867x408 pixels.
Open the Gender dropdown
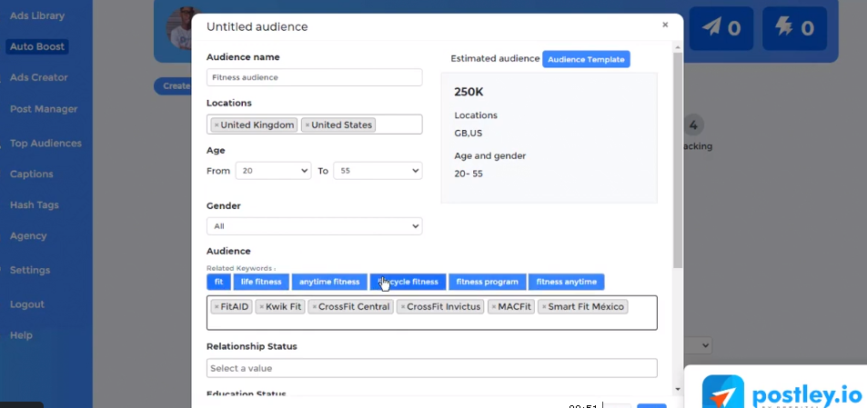[x=314, y=226]
